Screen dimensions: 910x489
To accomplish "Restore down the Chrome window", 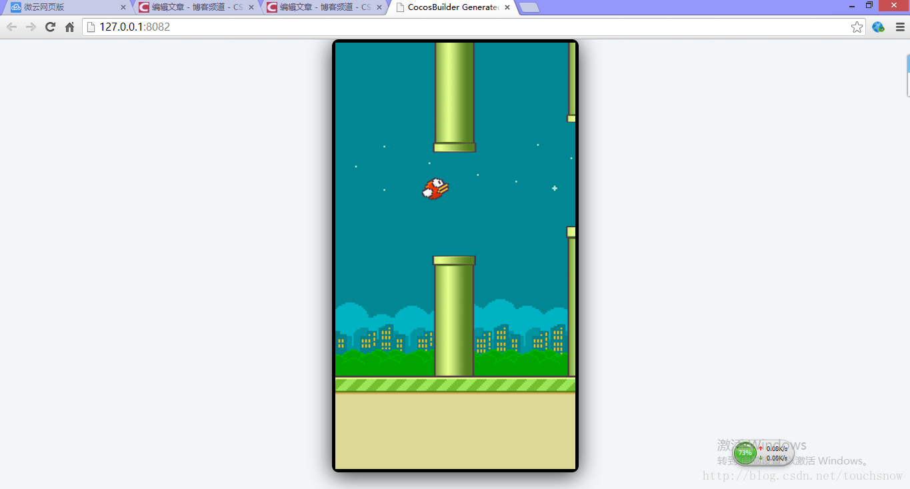I will [869, 5].
